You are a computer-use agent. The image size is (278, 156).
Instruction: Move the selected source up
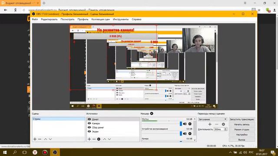[x=104, y=139]
